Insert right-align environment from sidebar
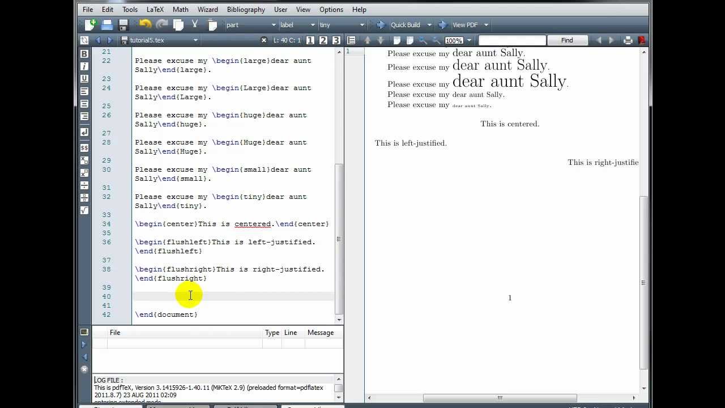The height and width of the screenshot is (408, 725). pyautogui.click(x=84, y=116)
